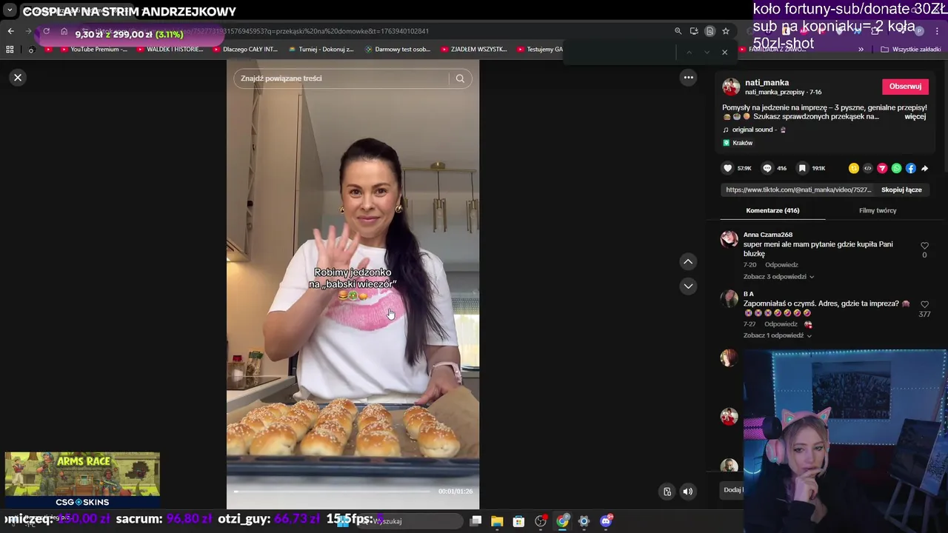This screenshot has height=533, width=948.
Task: Save video with bookmark icon
Action: tap(802, 168)
